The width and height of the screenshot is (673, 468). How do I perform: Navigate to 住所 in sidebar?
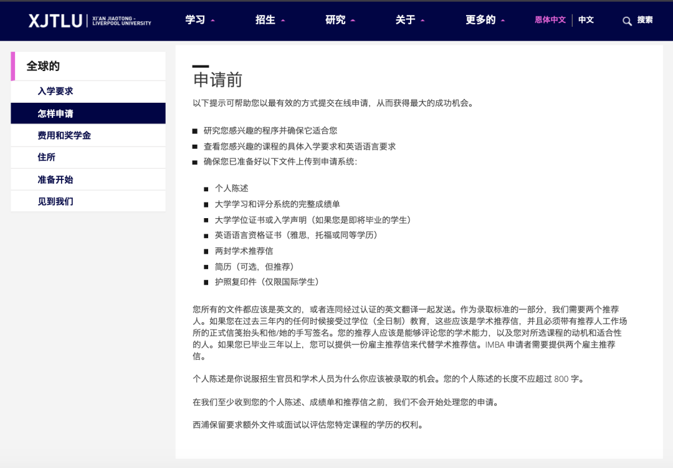[x=47, y=157]
